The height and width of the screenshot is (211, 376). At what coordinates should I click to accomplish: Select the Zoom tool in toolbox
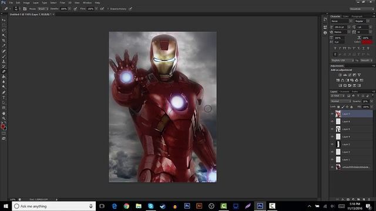[x=4, y=118]
